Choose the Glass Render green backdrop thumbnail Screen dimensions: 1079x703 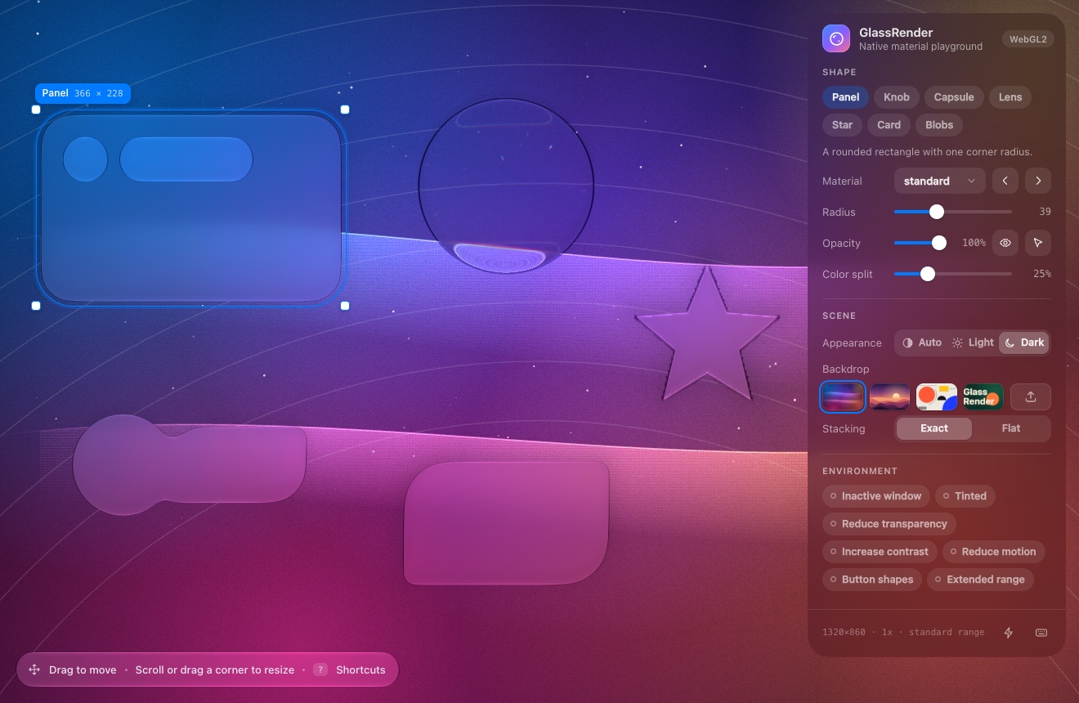pos(983,396)
